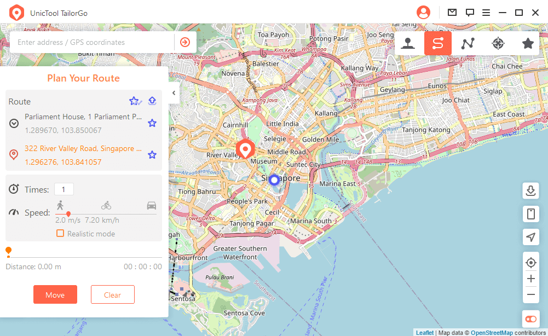
Task: Open the OpenStreetMap link
Action: [x=492, y=333]
